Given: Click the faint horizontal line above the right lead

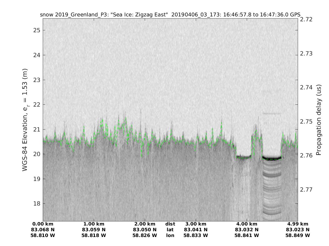Looking at the screenshot, I should click(x=272, y=113).
